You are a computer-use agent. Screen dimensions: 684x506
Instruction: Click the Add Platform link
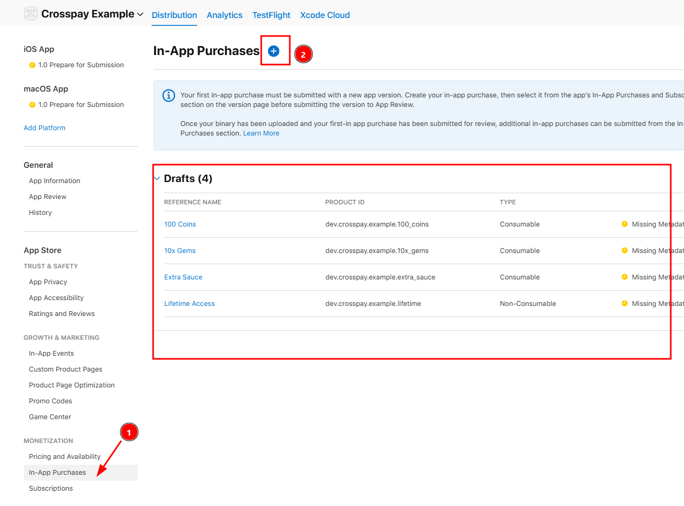[x=45, y=128]
